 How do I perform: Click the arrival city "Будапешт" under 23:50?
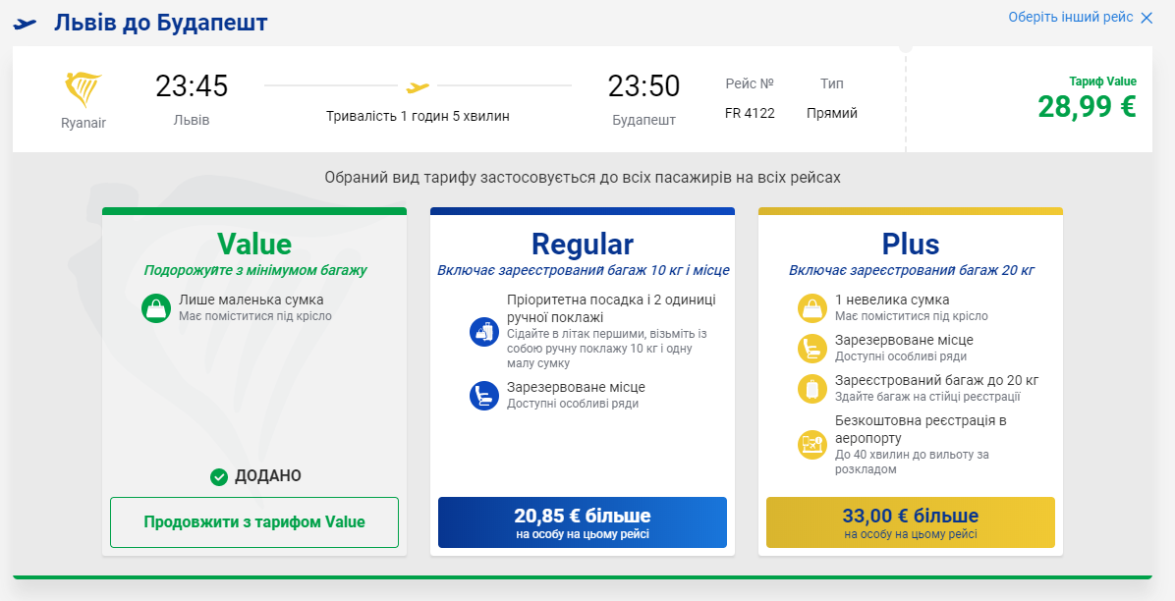tap(643, 120)
